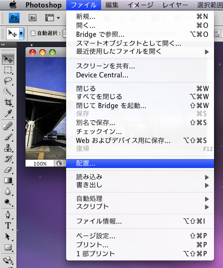
Task: Select the Magic Wand tool
Action: pos(8,92)
